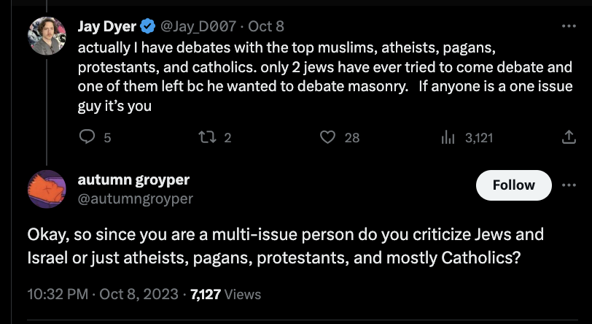Open view analytics bar chart icon
Viewport: 592px width, 324px height.
click(448, 138)
